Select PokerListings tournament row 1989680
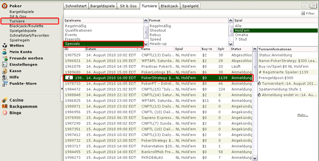319x161 pixels. (158, 72)
